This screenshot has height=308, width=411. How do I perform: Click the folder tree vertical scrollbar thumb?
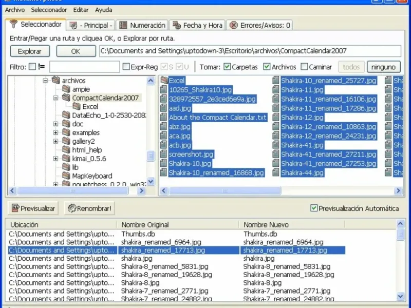click(x=151, y=156)
